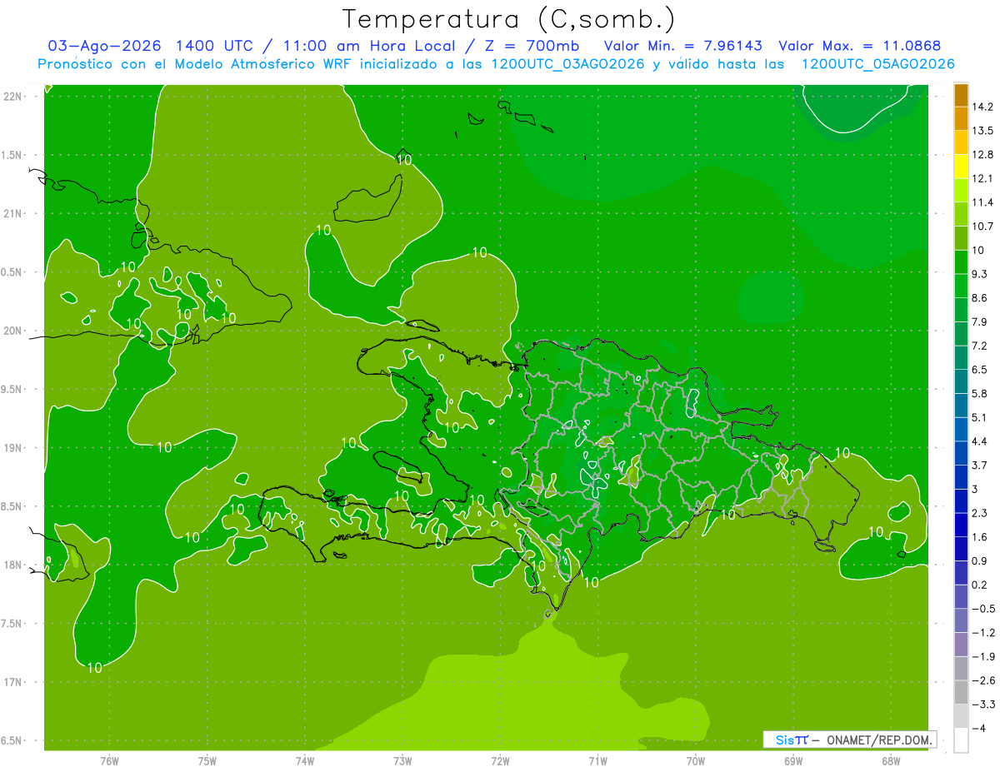Click the '5.1' color scale label

[x=980, y=417]
